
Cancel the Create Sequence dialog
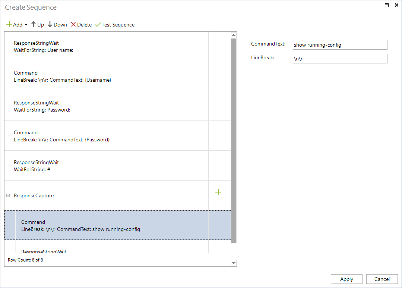(382, 279)
